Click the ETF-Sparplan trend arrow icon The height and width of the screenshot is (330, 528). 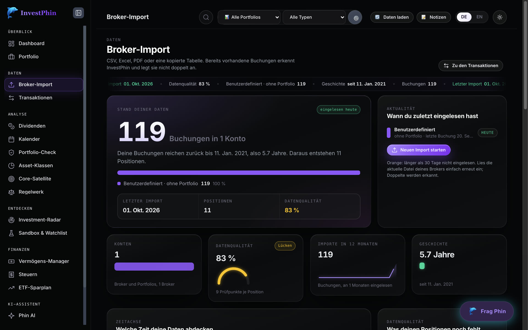11,288
